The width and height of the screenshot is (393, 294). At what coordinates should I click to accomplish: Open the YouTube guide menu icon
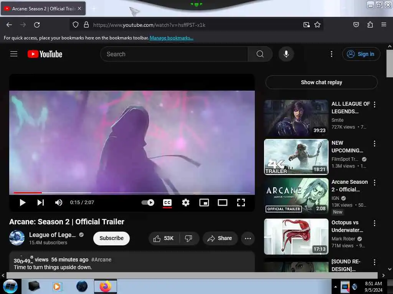[x=14, y=54]
